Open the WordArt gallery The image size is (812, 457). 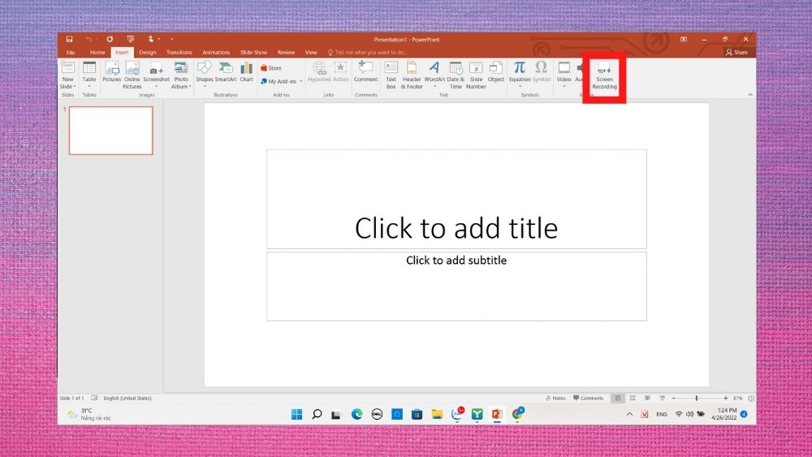click(x=434, y=75)
